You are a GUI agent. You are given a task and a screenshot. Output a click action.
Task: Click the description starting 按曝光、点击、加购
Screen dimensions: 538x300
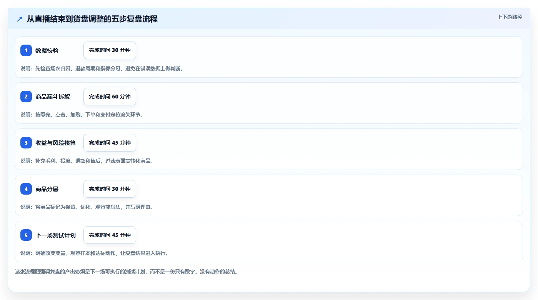[x=82, y=115]
